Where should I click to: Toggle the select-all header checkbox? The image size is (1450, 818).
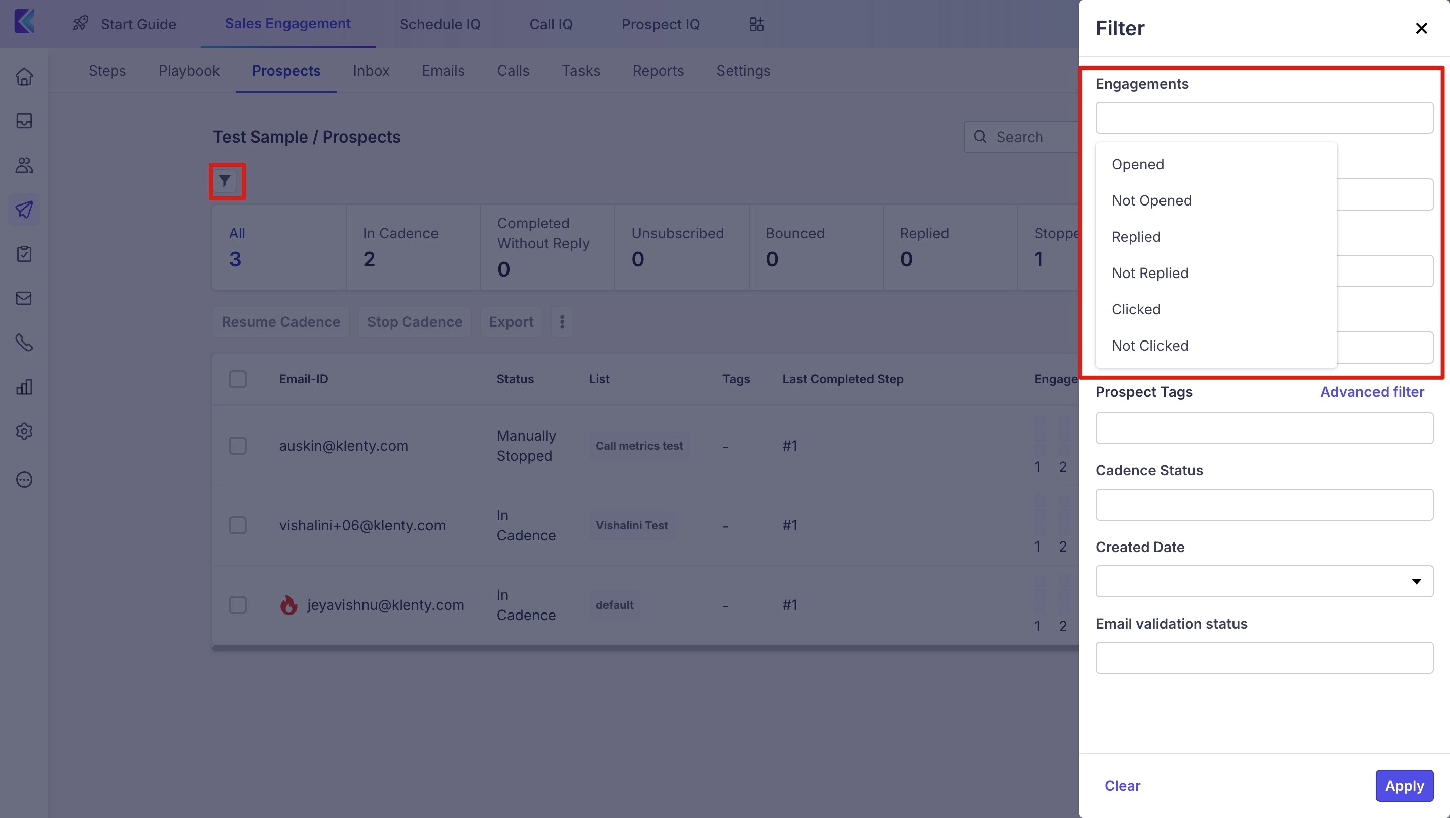click(238, 379)
